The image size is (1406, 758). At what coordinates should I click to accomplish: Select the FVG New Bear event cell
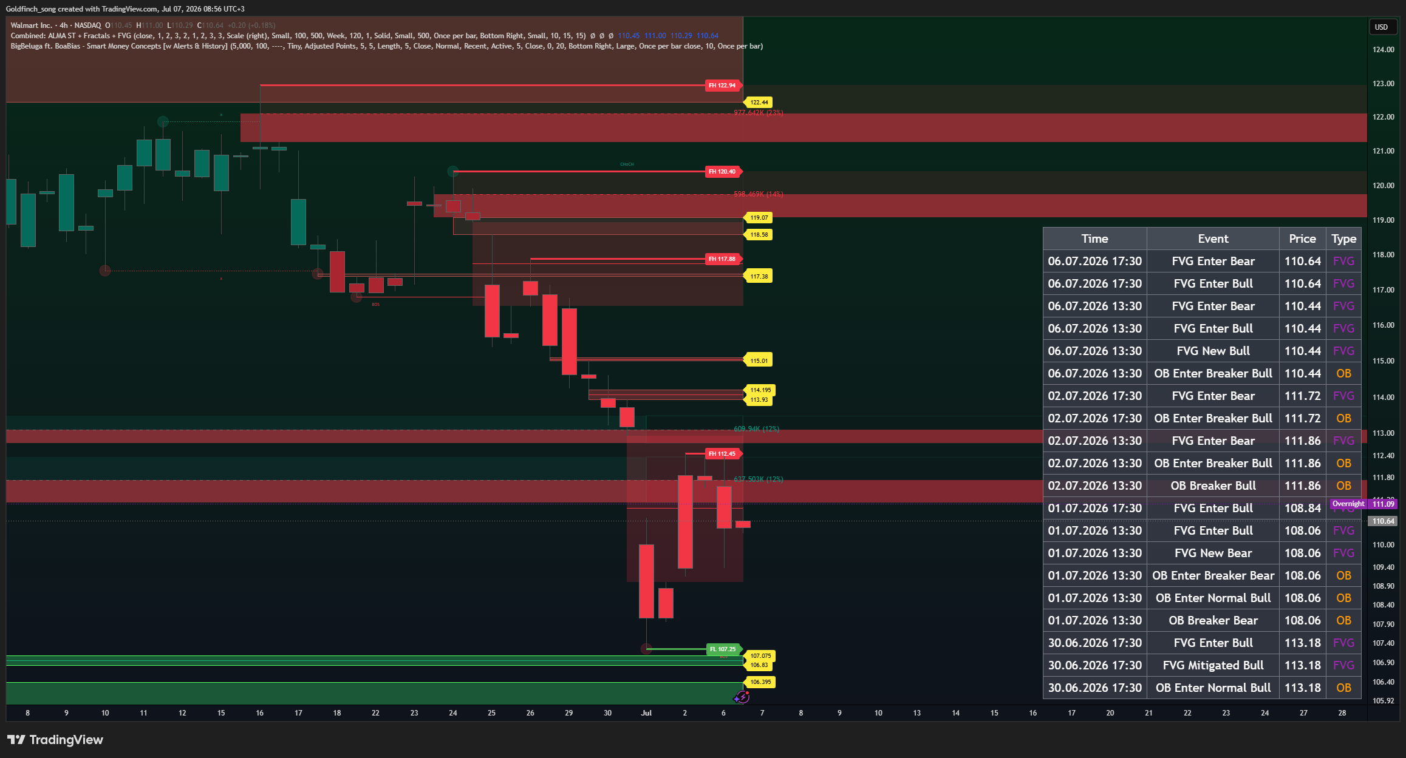[1213, 553]
